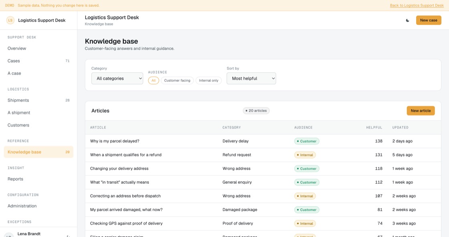Click the "General enquiry" category cell
Image resolution: width=449 pixels, height=237 pixels.
coord(237,182)
